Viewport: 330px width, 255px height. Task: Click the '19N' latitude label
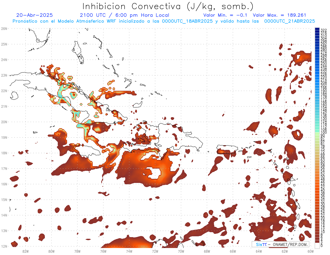pyautogui.click(x=4, y=137)
